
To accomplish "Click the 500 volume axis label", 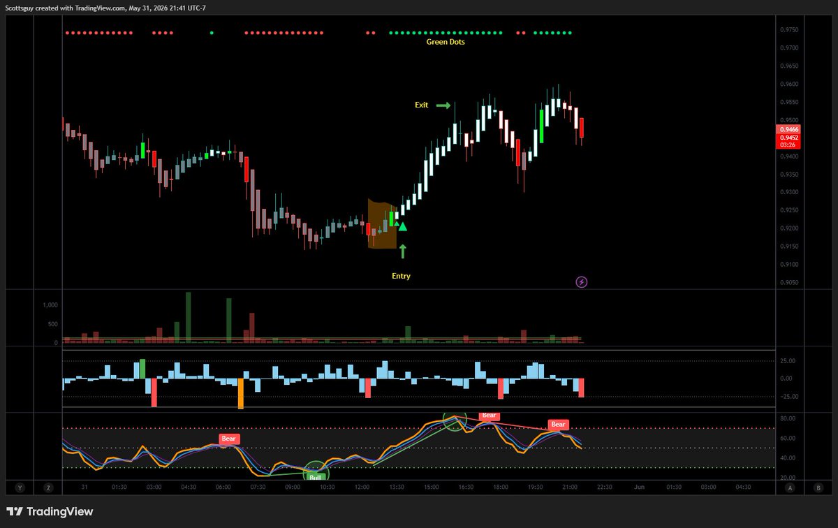I will tap(52, 324).
